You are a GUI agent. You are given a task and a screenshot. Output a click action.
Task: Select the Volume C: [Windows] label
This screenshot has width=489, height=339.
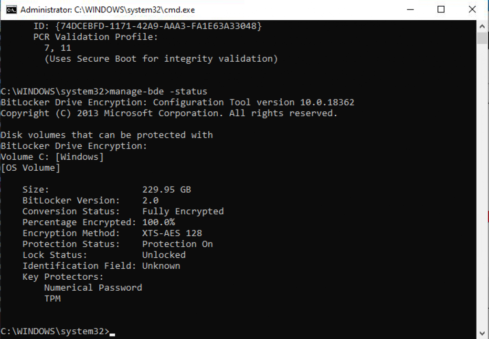53,156
